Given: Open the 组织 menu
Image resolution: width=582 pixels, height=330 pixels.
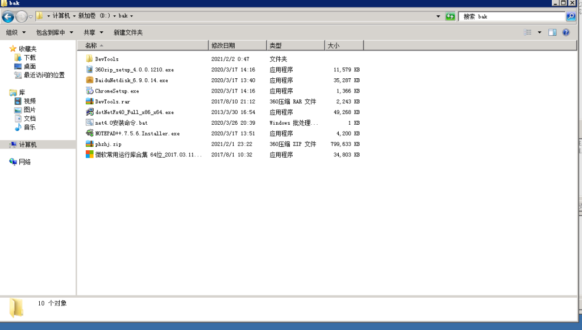Looking at the screenshot, I should pyautogui.click(x=15, y=32).
